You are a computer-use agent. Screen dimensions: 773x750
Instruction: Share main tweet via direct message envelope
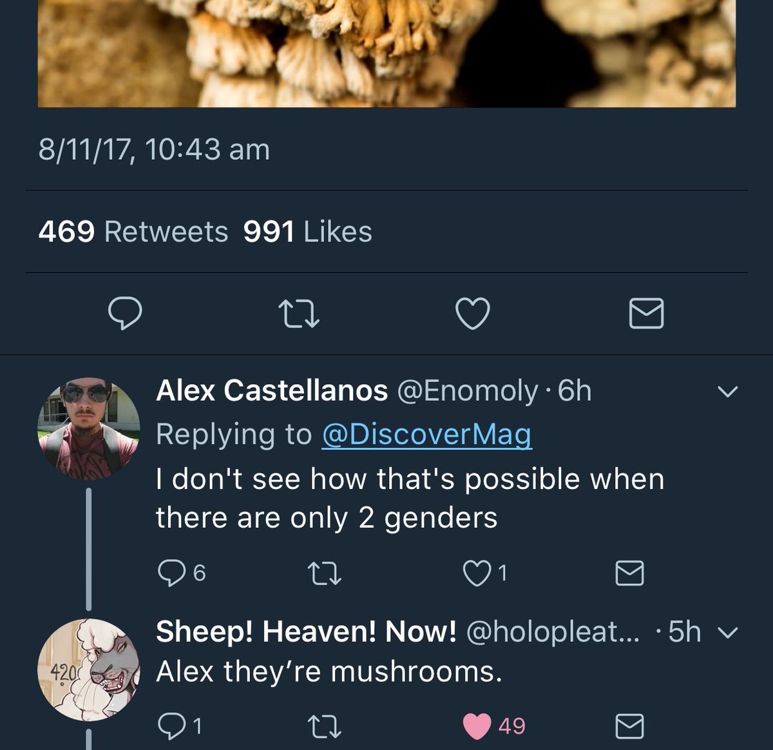[x=645, y=314]
